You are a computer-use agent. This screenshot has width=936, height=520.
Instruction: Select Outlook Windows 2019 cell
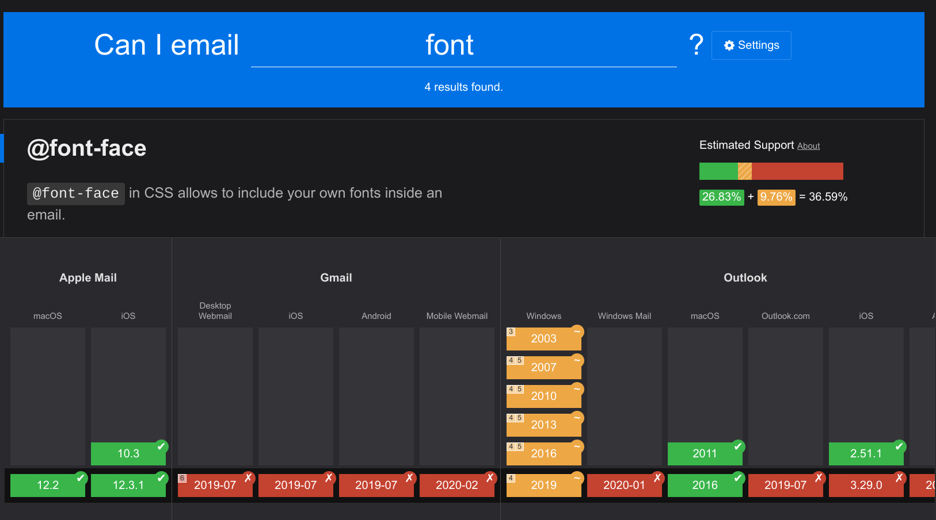pos(544,485)
